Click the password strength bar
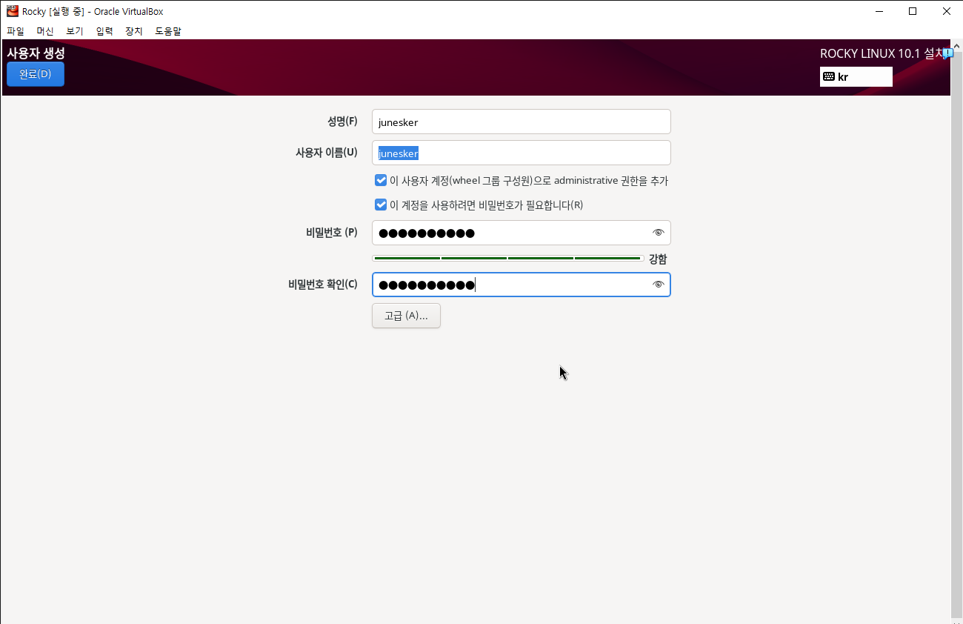 coord(507,258)
